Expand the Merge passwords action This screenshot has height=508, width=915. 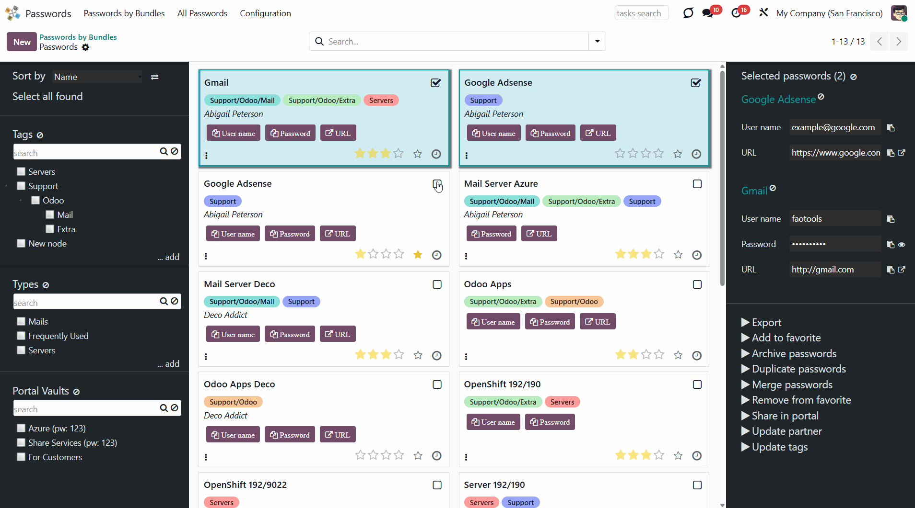point(787,384)
